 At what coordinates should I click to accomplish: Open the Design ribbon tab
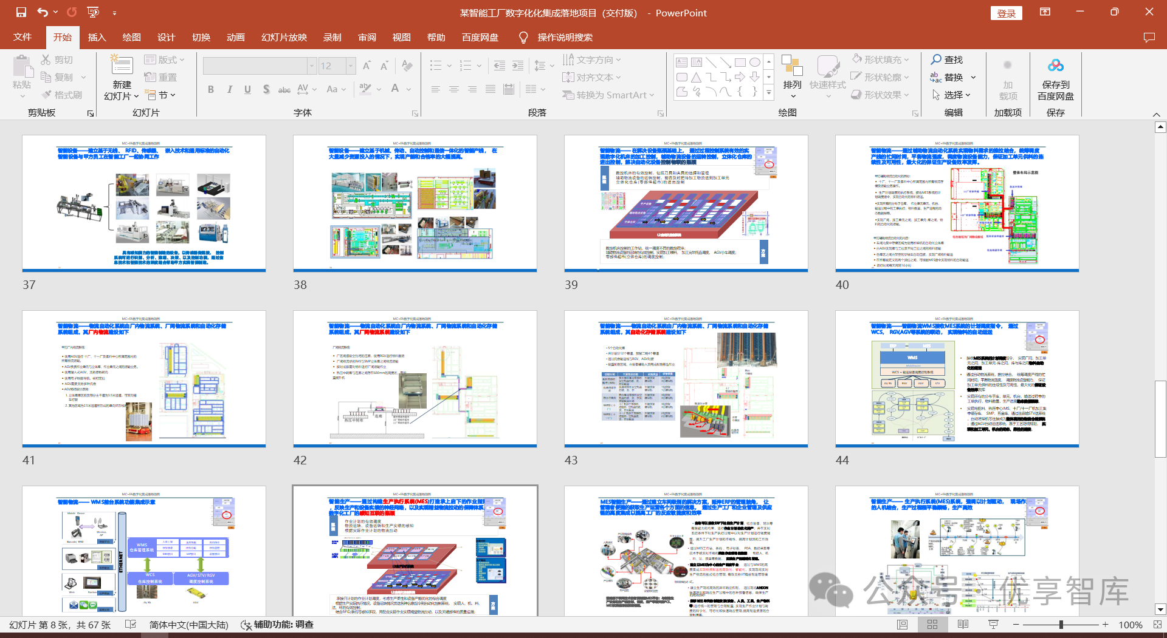tap(166, 38)
